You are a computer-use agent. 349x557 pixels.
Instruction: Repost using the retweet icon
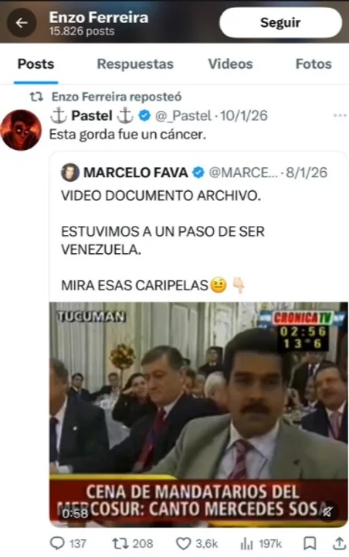pyautogui.click(x=119, y=543)
